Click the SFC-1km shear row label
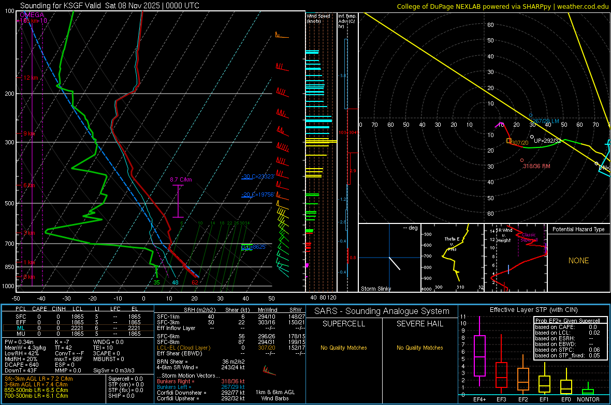611x405 pixels. pos(168,317)
